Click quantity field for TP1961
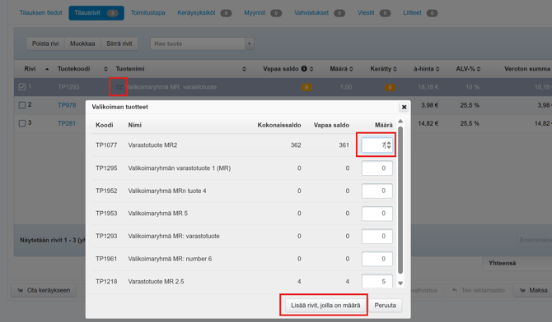Screen dimensions: 552x322 point(377,259)
